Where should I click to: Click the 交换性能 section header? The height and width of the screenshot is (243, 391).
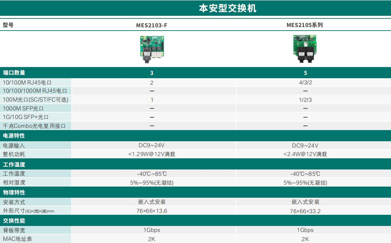(x=14, y=221)
